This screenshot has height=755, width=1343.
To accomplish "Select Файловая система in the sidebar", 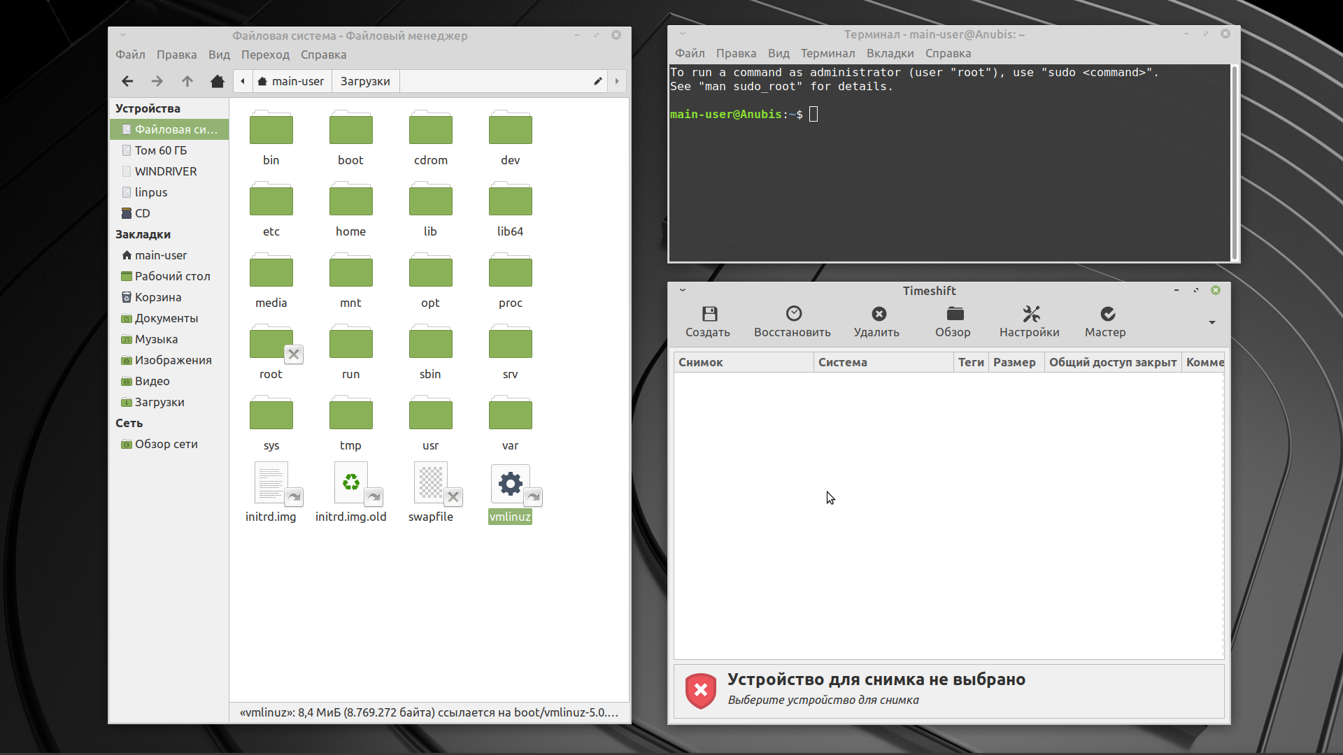I will click(169, 129).
